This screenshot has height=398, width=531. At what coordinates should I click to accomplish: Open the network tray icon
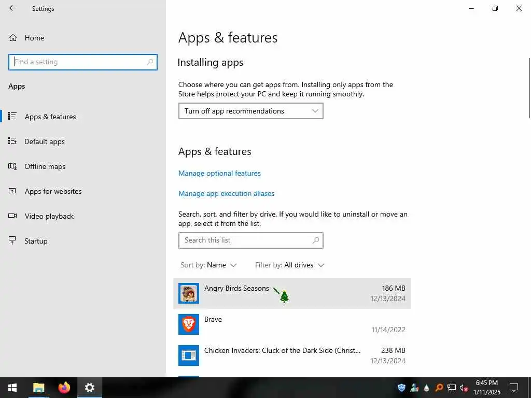point(452,388)
